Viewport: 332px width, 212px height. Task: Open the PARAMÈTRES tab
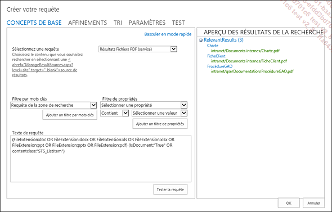tap(147, 22)
